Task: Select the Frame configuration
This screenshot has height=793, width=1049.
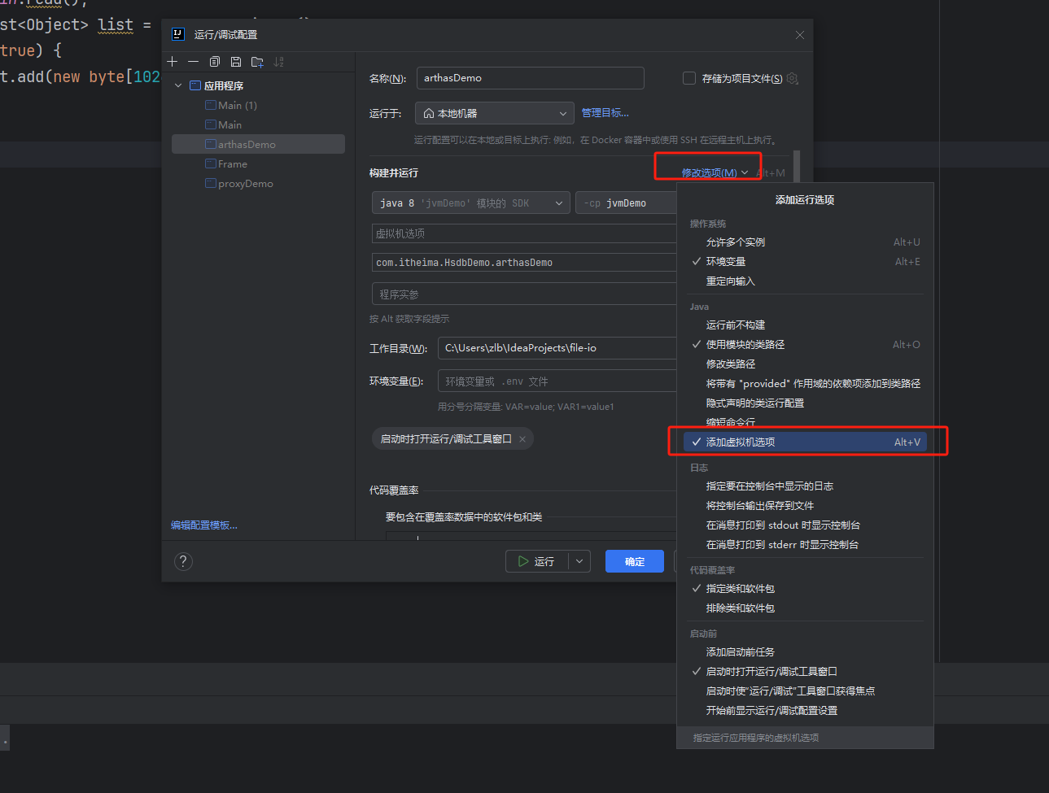Action: (x=258, y=164)
